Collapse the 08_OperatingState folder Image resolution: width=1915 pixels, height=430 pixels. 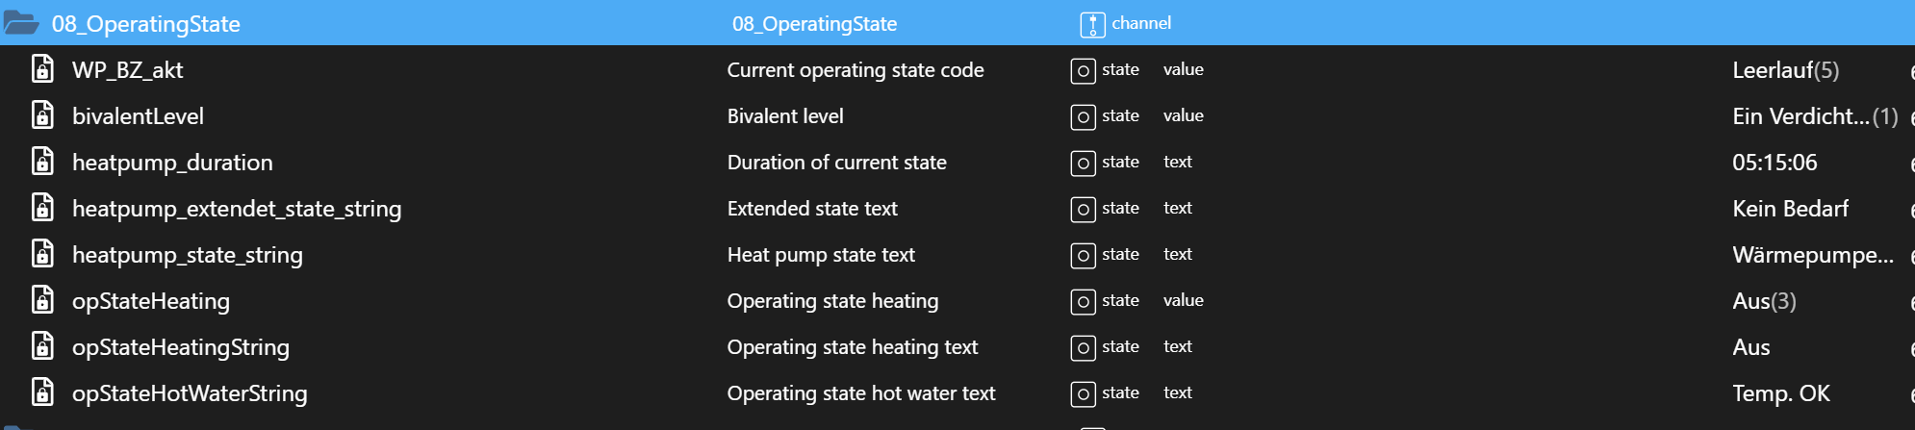pos(20,23)
